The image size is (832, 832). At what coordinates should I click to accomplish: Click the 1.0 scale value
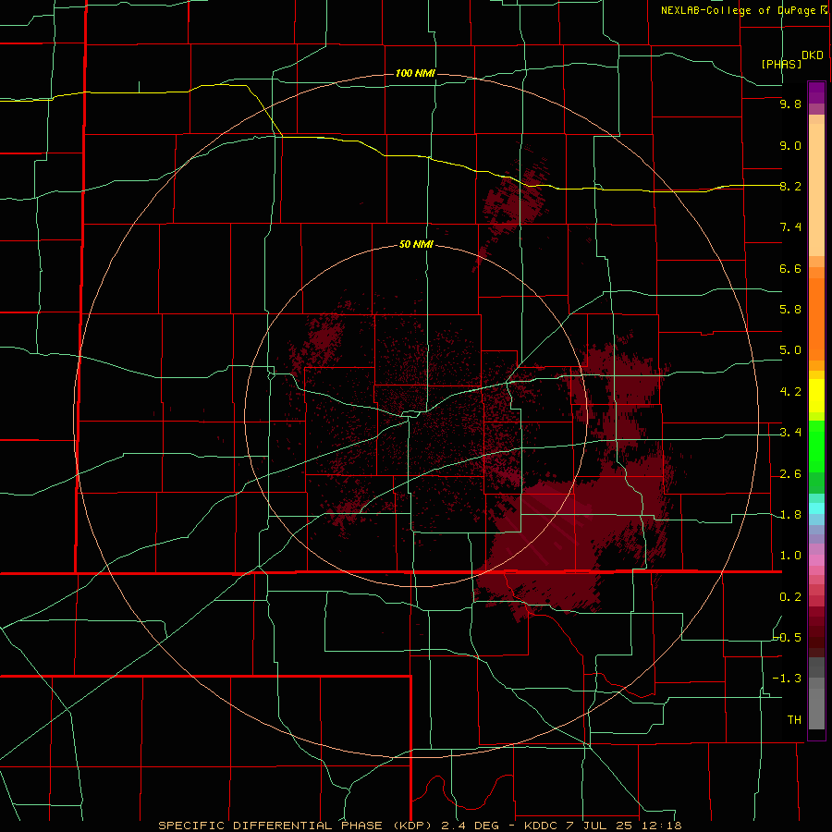(790, 556)
